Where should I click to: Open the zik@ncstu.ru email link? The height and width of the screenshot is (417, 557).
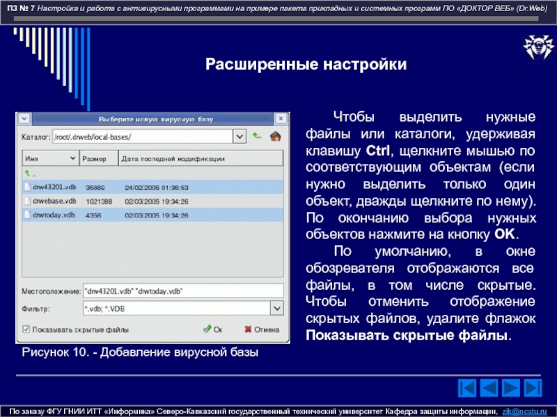pyautogui.click(x=524, y=411)
